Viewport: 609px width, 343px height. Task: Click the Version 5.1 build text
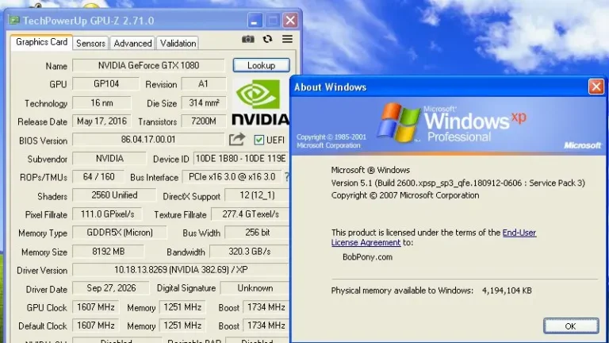point(458,183)
